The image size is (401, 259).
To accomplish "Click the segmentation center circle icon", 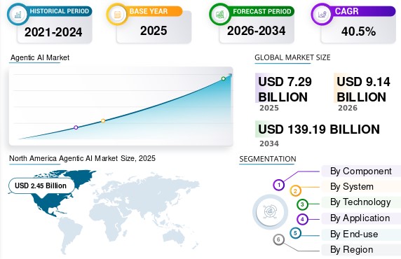I will click(270, 211).
